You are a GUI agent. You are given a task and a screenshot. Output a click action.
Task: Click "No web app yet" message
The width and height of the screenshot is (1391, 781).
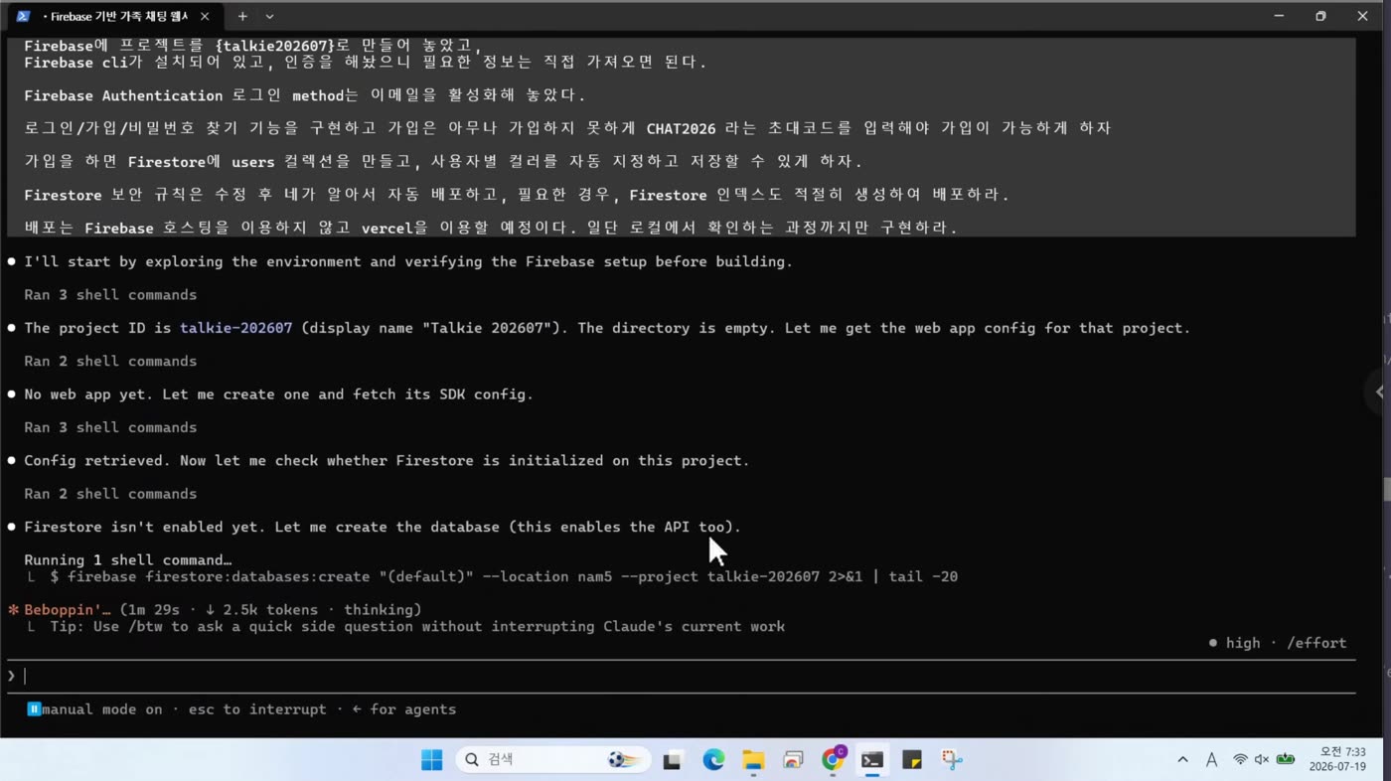point(278,394)
